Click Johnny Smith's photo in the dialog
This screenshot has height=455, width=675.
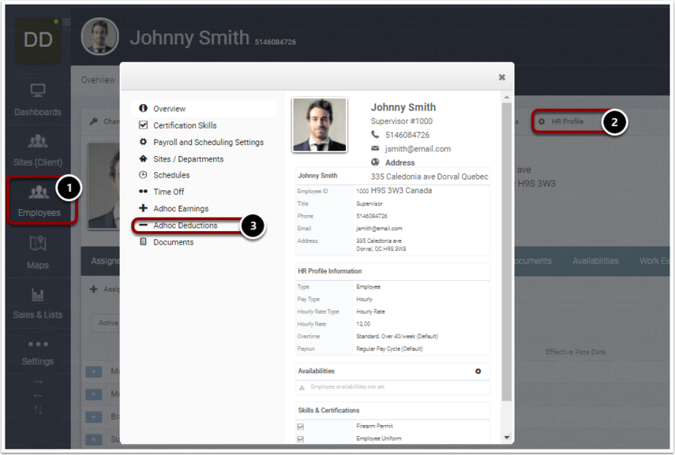(x=320, y=125)
